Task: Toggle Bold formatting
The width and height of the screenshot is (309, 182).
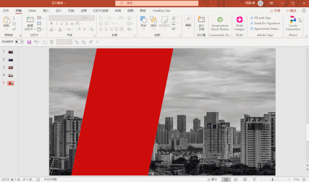Action: point(52,24)
